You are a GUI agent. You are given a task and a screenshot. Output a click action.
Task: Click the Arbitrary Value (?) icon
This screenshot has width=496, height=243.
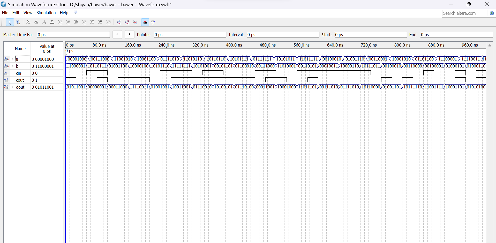point(100,22)
